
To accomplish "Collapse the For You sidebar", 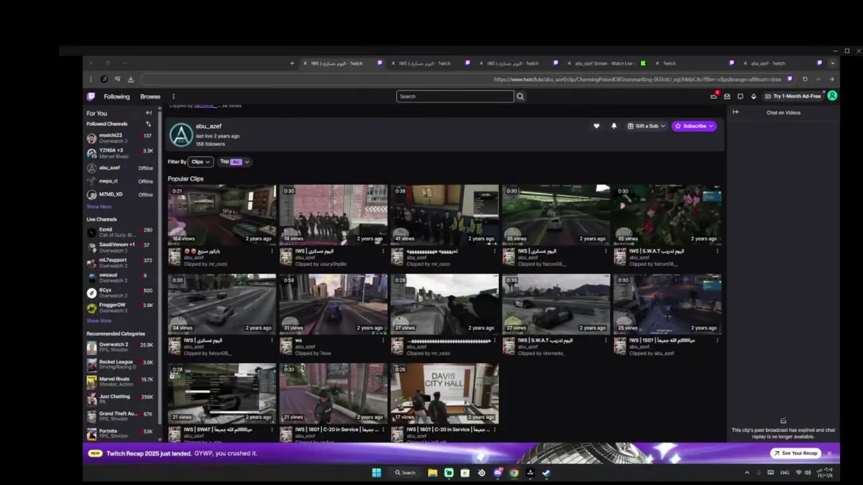I will click(148, 113).
